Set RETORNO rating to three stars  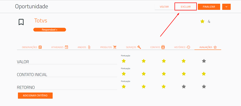coord(164,87)
